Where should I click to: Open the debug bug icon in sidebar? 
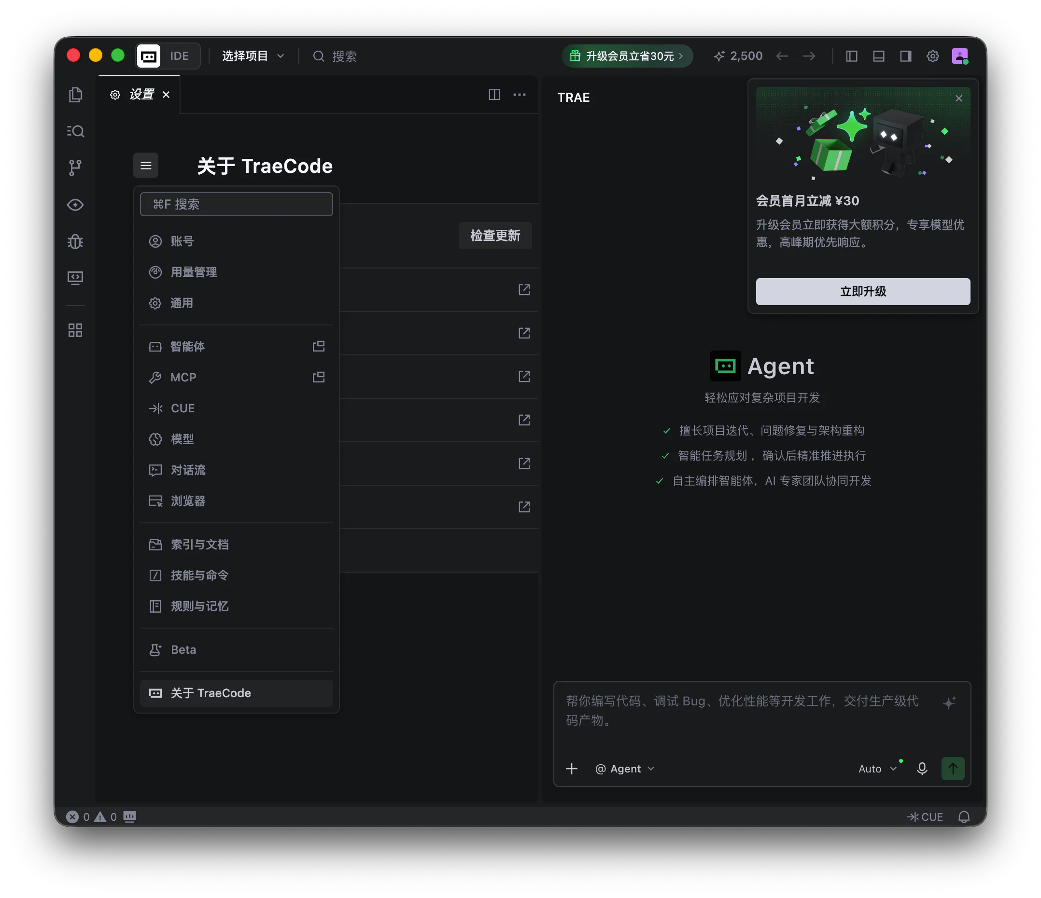(75, 241)
